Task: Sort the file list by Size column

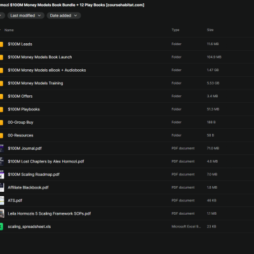Action: point(210,30)
